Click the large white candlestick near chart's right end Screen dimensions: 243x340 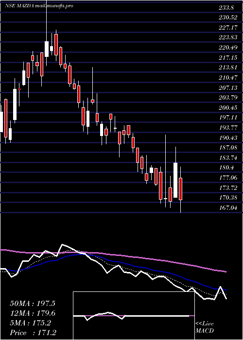coord(175,180)
